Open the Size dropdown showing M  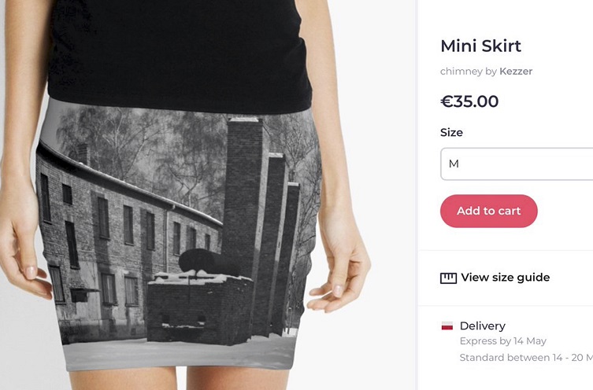click(x=517, y=164)
